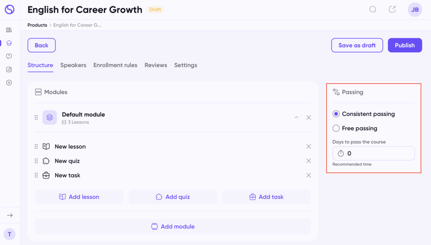Viewport: 431px width, 245px height.
Task: Select the graduation cap products icon
Action: tap(9, 43)
